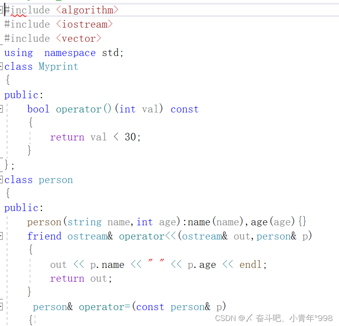The width and height of the screenshot is (339, 326).
Task: Click 'age(age)' in the initializer list
Action: click(273, 222)
